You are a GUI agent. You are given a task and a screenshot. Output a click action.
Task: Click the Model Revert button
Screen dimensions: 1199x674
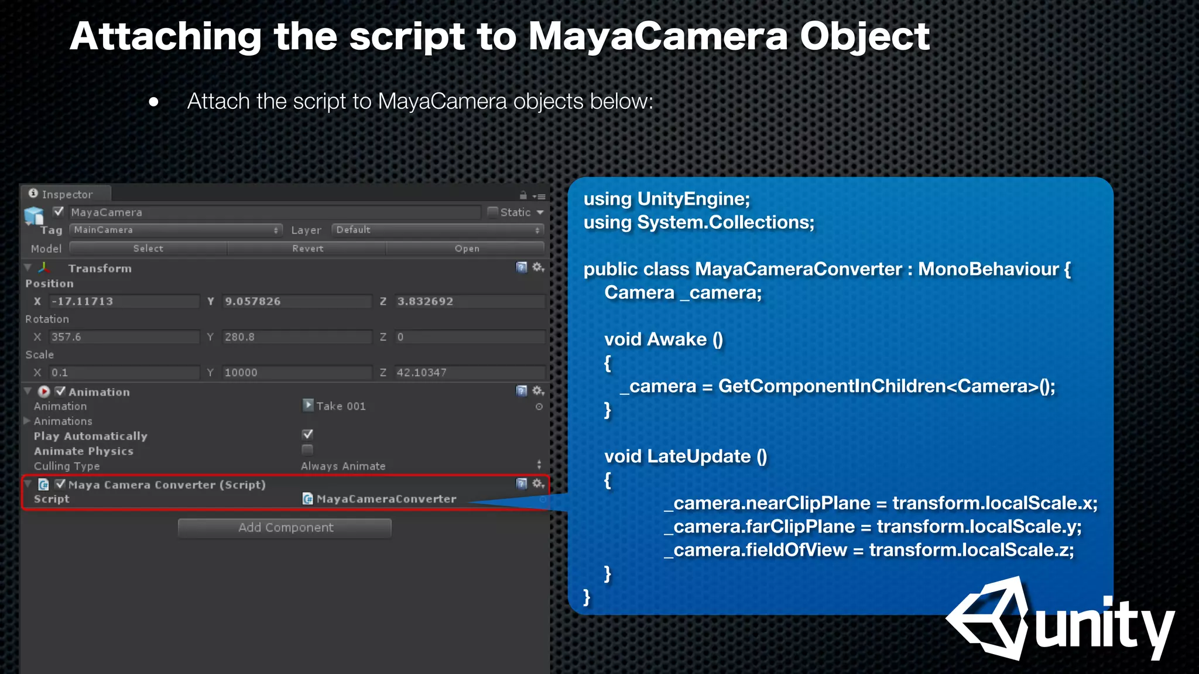307,248
